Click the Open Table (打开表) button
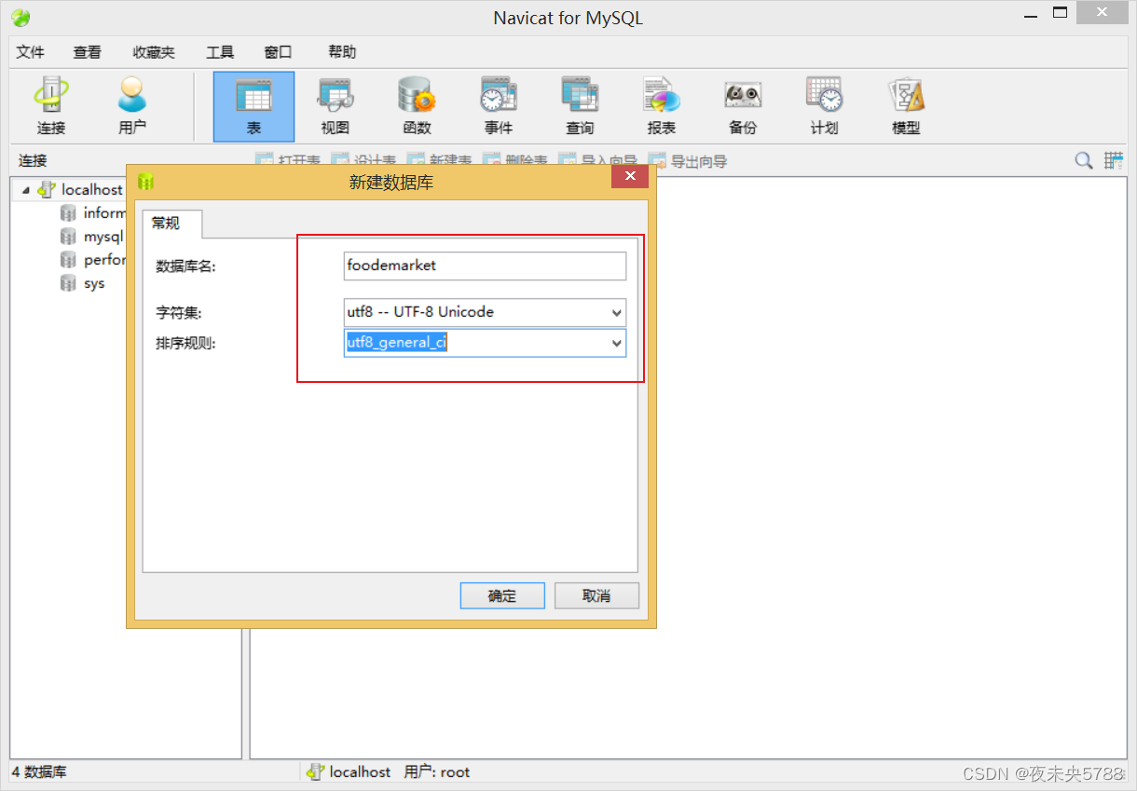The height and width of the screenshot is (791, 1137). tap(289, 161)
